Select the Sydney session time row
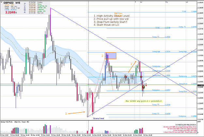The height and width of the screenshot is (137, 204). coord(36,3)
